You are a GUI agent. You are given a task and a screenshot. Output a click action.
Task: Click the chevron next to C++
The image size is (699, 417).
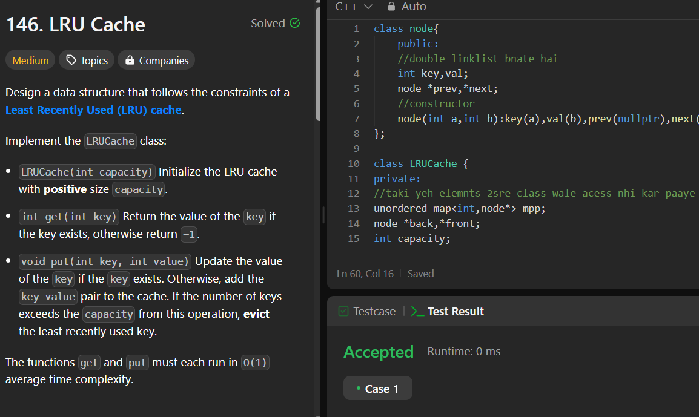click(x=369, y=7)
